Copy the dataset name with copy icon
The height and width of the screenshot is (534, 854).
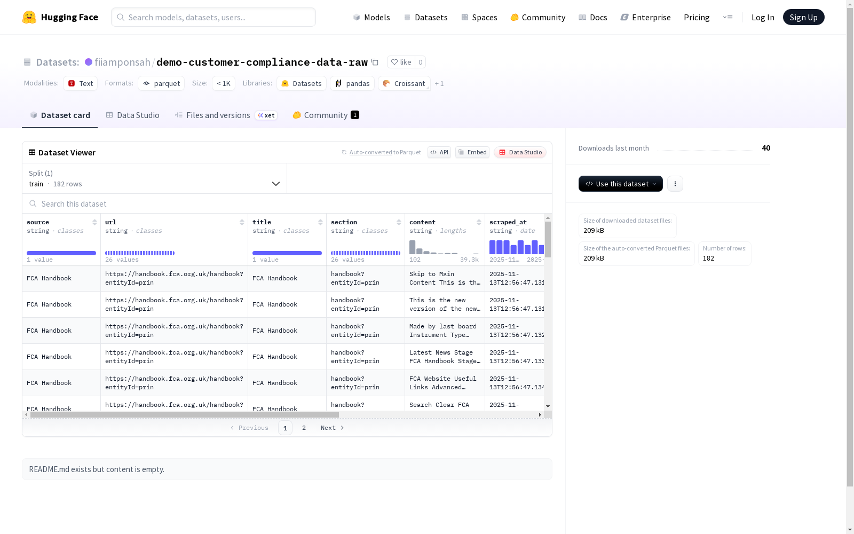[x=375, y=62]
